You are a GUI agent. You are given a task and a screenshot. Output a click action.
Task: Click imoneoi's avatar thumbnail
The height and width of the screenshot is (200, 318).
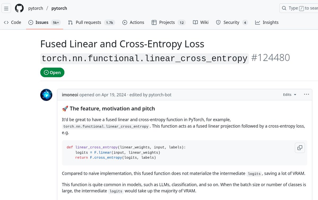(46, 95)
